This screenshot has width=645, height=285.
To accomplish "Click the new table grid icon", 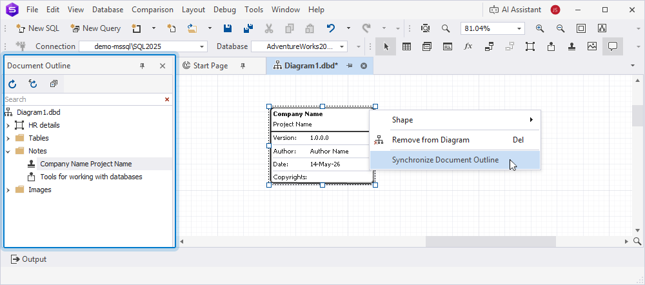I will click(406, 46).
